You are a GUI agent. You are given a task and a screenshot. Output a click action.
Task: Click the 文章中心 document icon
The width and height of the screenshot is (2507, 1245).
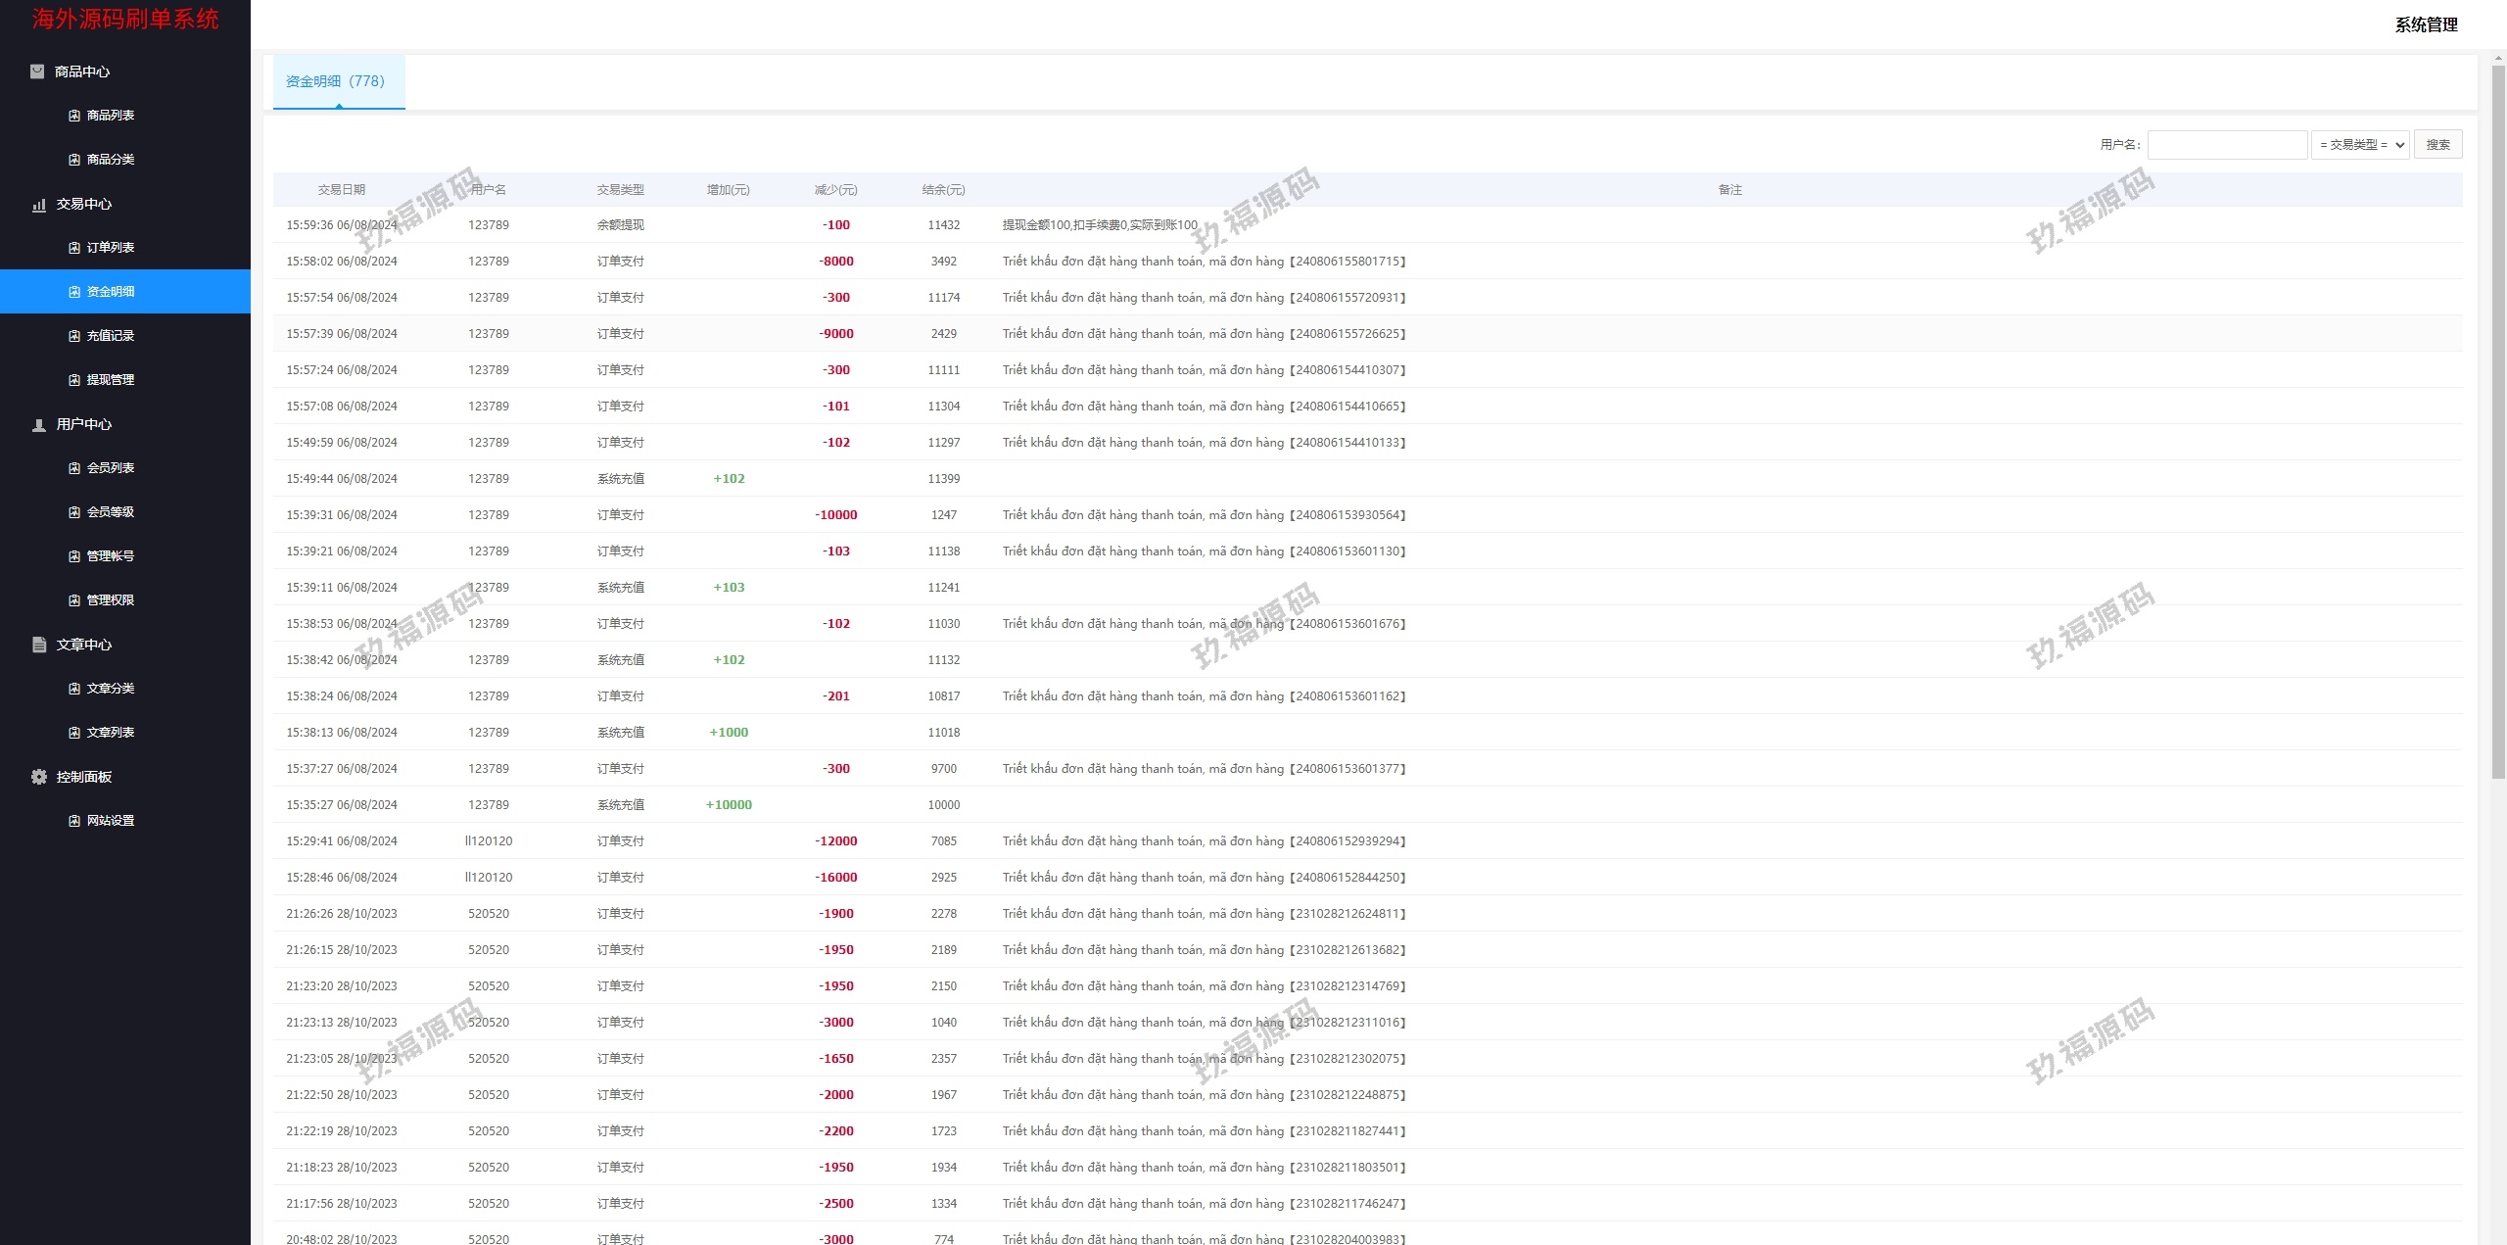click(x=39, y=645)
